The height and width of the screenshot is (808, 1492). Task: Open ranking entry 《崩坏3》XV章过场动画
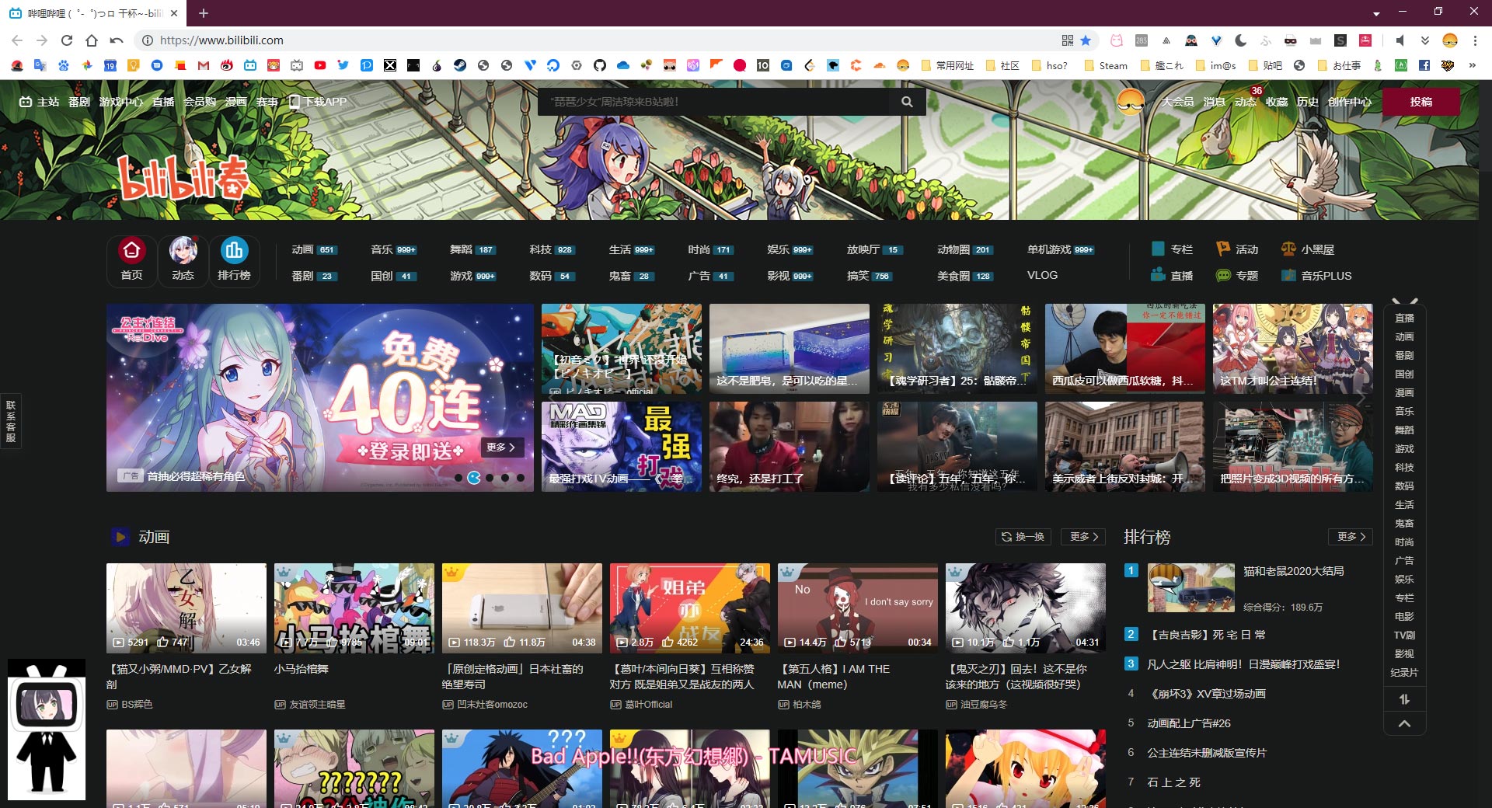tap(1207, 694)
